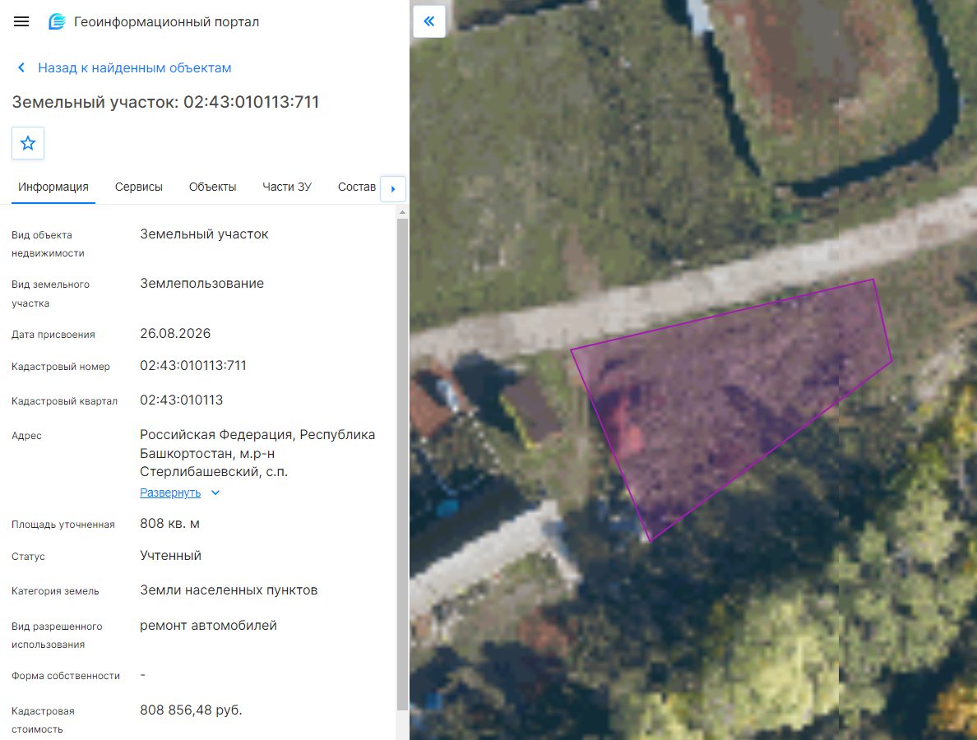Image resolution: width=977 pixels, height=740 pixels.
Task: Click the value Землепользование
Action: [201, 284]
